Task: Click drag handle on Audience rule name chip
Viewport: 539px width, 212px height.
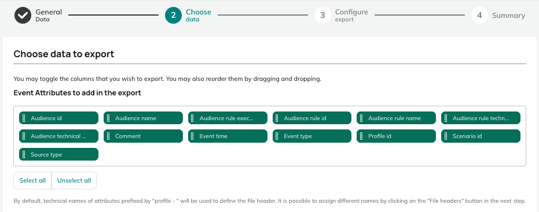Action: (x=361, y=118)
